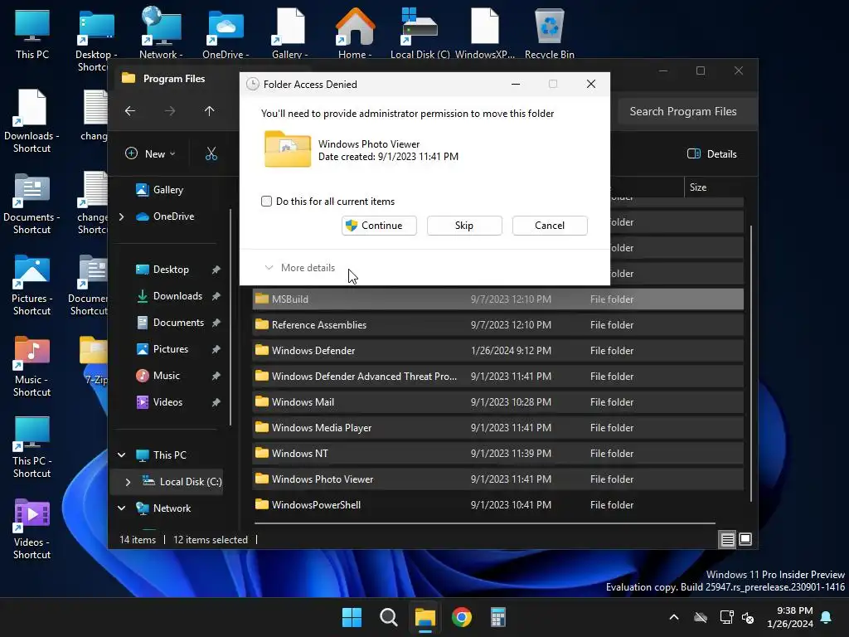Click the Size column header
This screenshot has height=637, width=849.
[714, 187]
